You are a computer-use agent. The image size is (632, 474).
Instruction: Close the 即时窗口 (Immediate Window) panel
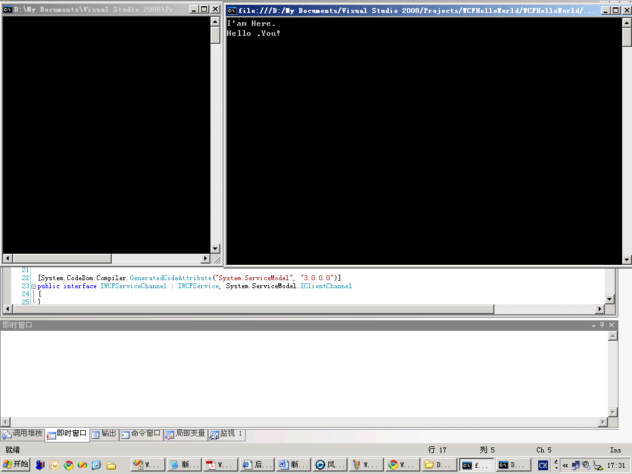point(612,325)
